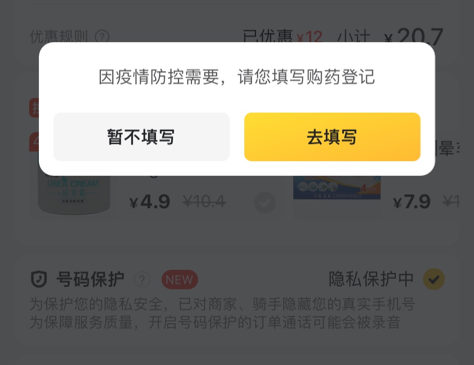Open the 优惠规则 question mark help icon
474x365 pixels.
[102, 37]
